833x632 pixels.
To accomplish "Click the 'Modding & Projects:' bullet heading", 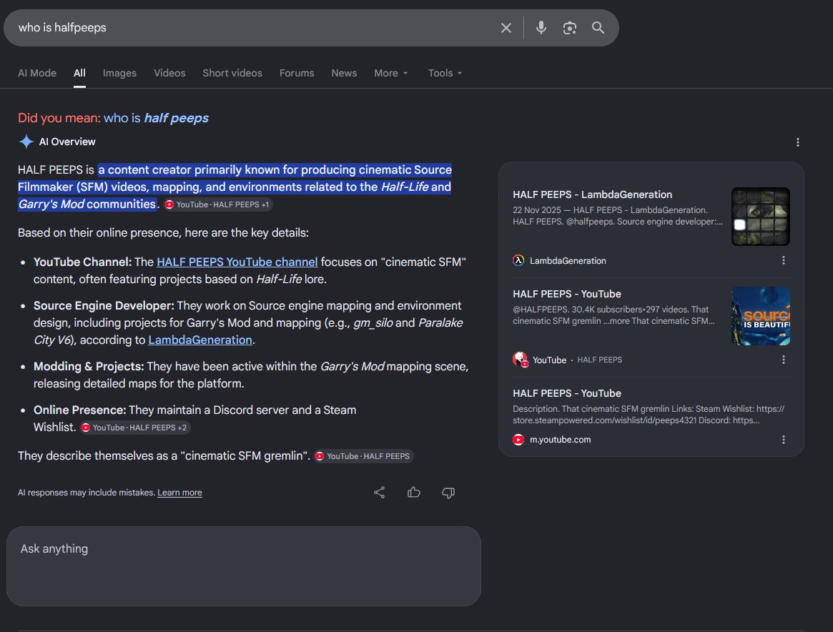I will [89, 367].
